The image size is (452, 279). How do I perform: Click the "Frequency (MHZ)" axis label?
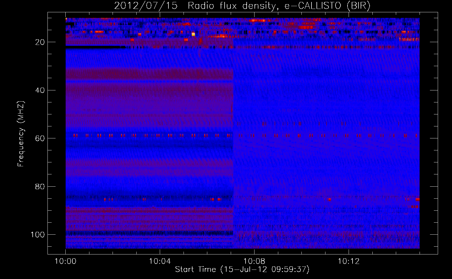click(x=21, y=134)
